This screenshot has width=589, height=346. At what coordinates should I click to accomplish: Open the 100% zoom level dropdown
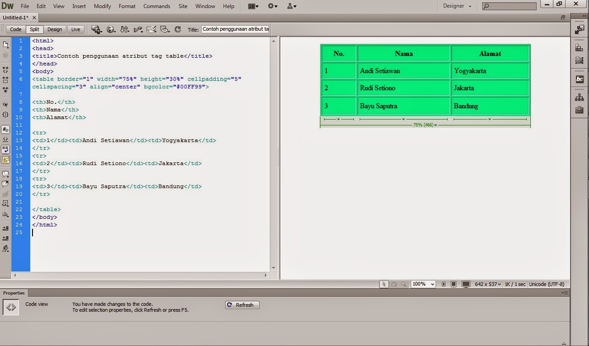[x=423, y=284]
